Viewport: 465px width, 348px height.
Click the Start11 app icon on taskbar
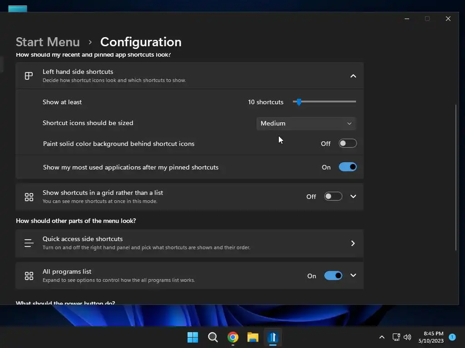(x=273, y=337)
